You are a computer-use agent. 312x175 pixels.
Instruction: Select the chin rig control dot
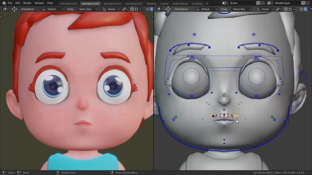[x=224, y=140]
